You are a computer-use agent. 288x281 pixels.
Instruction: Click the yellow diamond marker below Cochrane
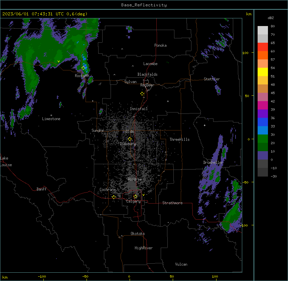tap(114, 197)
